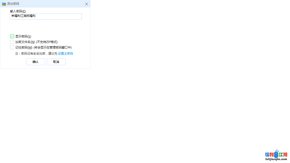Close the 添加密码 dialog window

click(87, 4)
